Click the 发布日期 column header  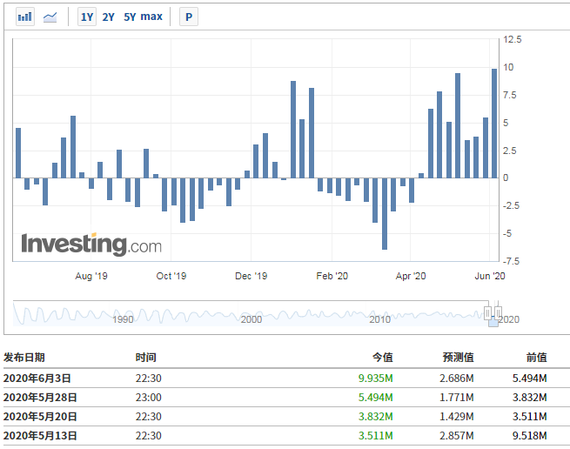click(24, 358)
